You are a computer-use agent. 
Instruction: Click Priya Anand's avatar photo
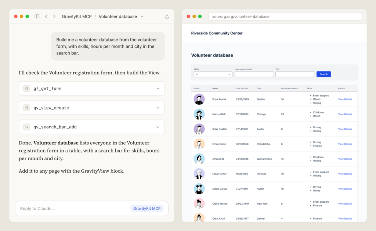pos(199,99)
